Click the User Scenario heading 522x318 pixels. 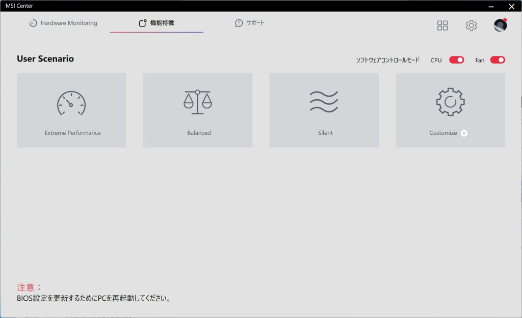(45, 59)
